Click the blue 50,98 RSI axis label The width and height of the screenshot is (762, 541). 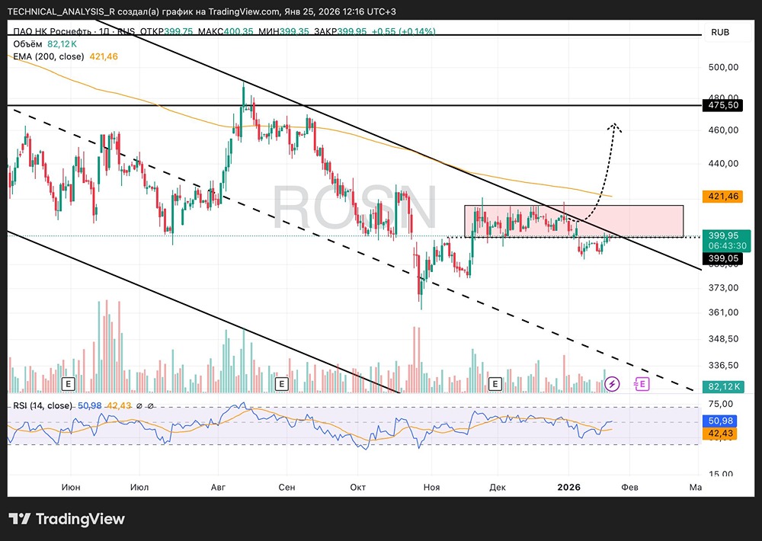721,421
